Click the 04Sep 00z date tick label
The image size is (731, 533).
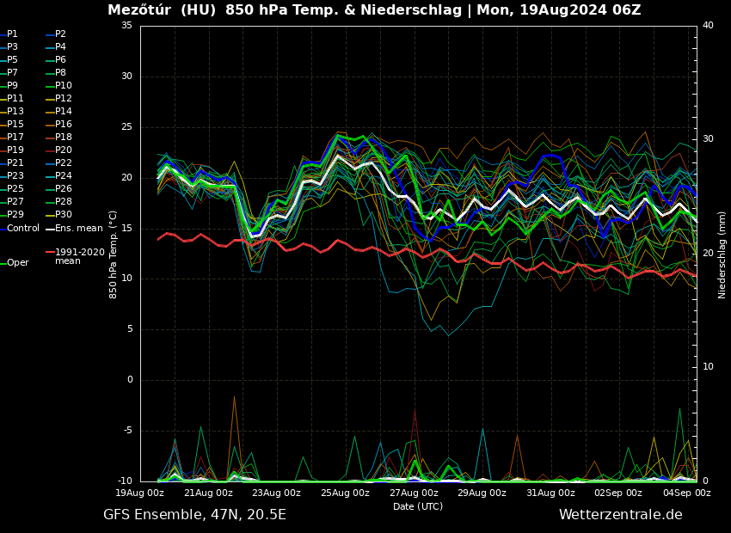(686, 493)
